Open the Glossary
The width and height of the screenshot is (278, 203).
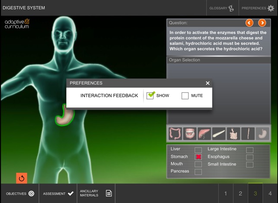(x=222, y=8)
